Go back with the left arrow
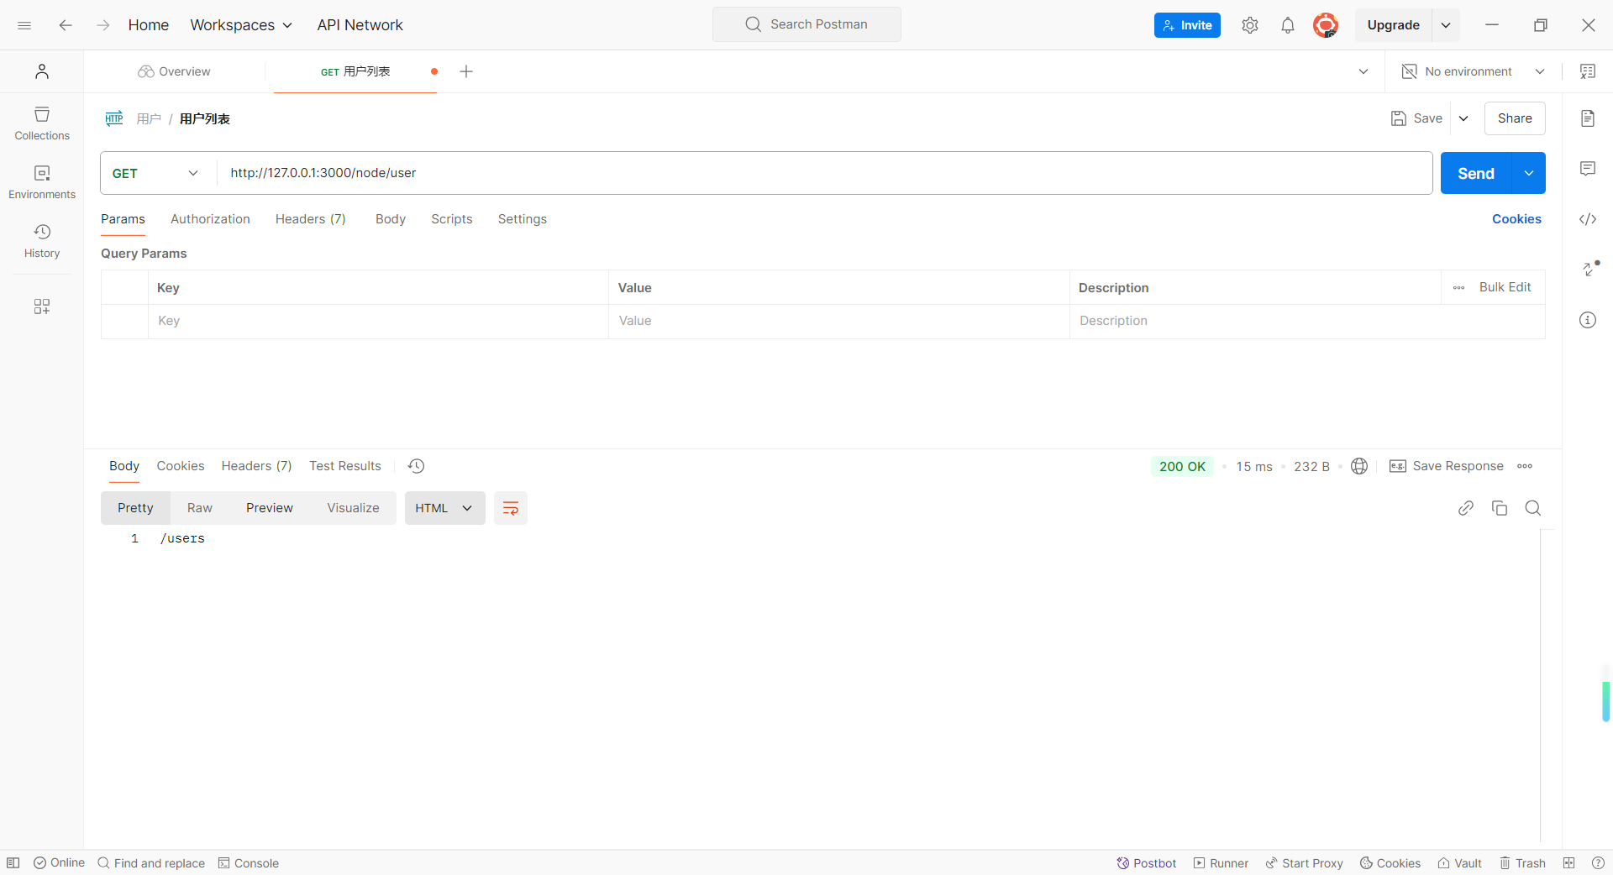 tap(66, 25)
